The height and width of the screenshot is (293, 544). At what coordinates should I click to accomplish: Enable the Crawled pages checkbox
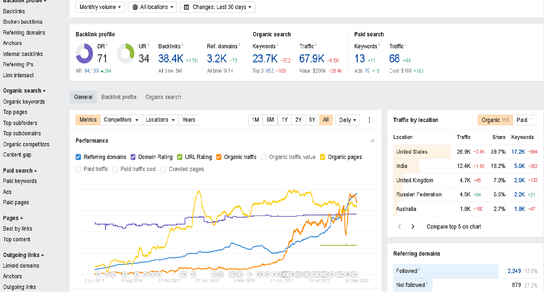click(163, 169)
